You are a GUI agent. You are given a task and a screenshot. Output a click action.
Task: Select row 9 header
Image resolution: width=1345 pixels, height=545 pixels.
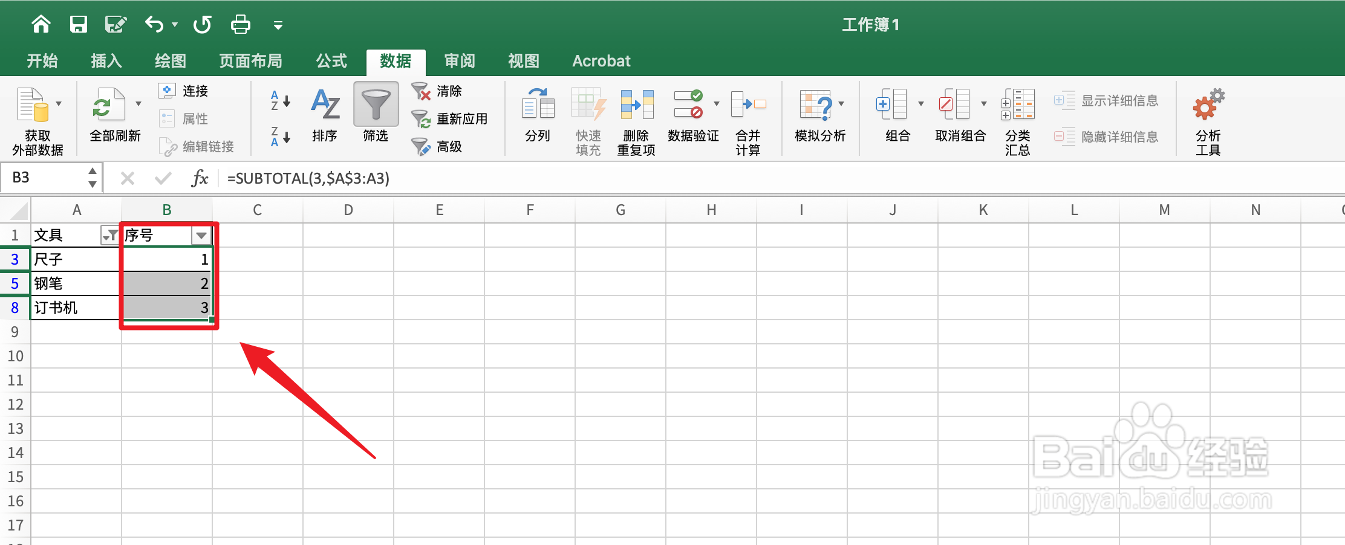[x=15, y=332]
